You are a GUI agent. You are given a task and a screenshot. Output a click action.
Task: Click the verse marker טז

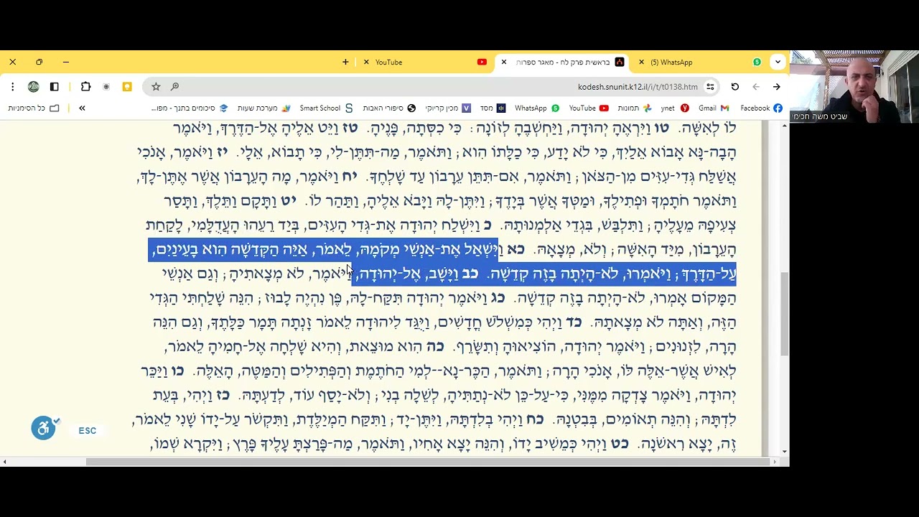click(350, 129)
